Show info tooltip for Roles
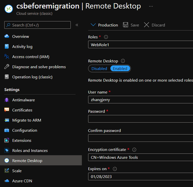Screen dimensions: 193x187 106,37
